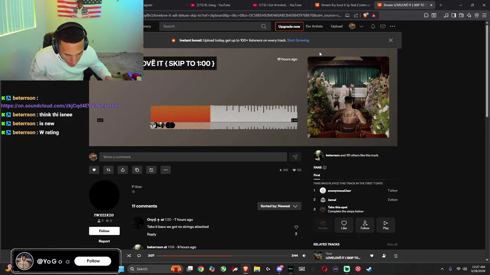Open the browser extensions puzzle icon
Viewport: 490px width, 275px height.
point(426,15)
